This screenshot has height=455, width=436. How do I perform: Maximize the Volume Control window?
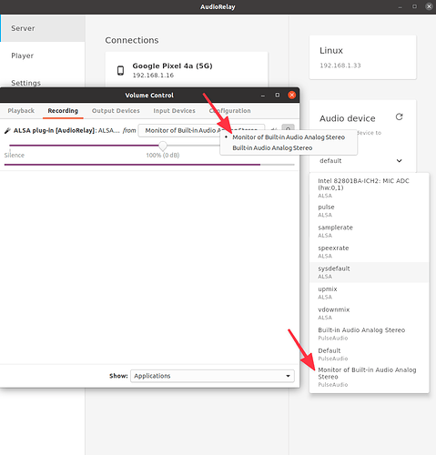pyautogui.click(x=278, y=96)
